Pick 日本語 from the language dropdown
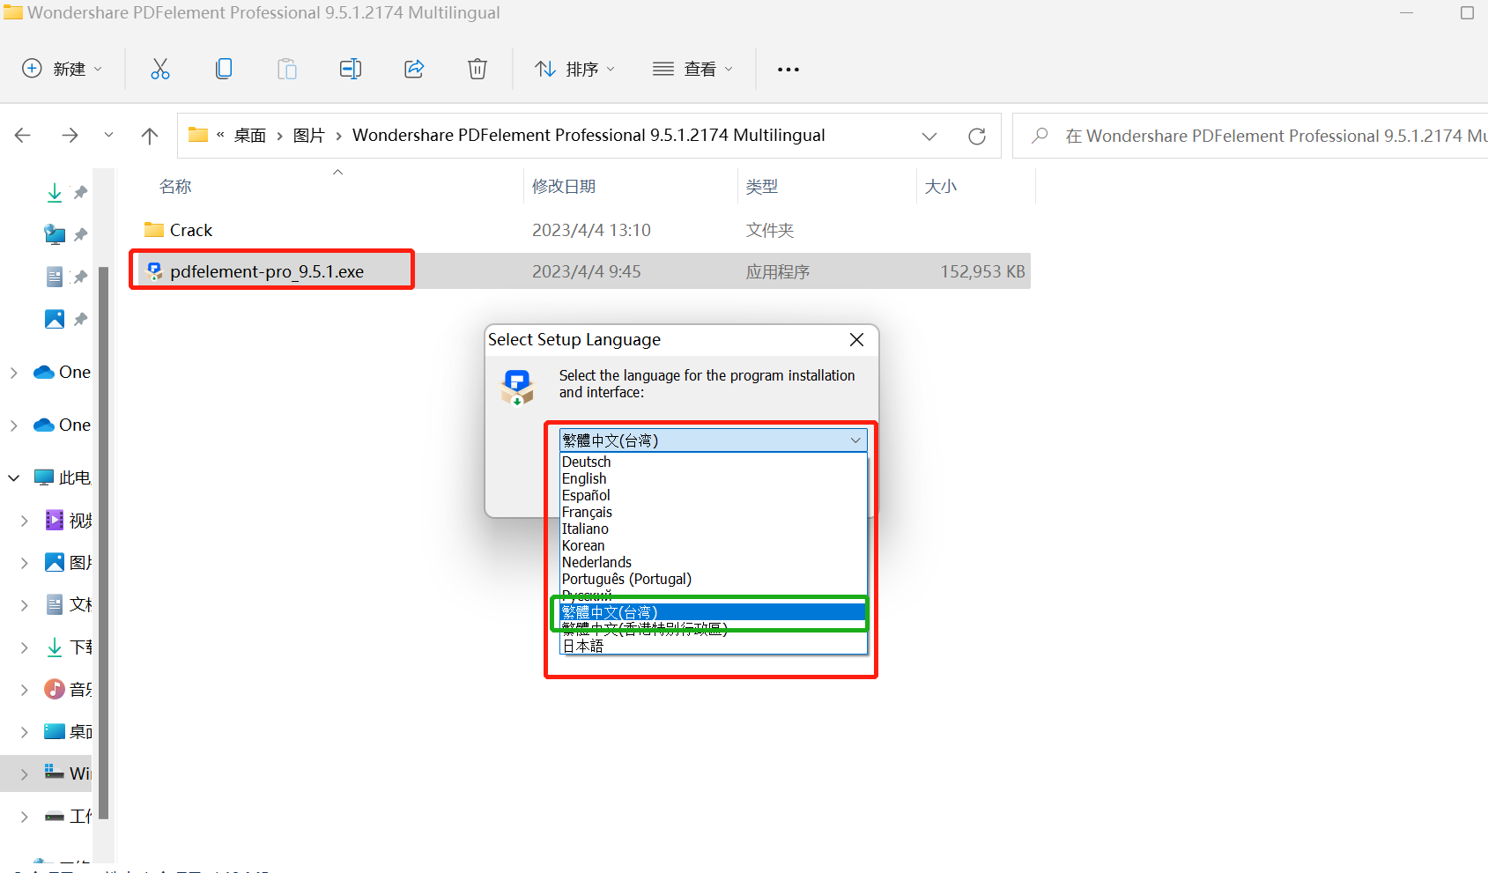Screen dimensions: 1488x873 582,646
